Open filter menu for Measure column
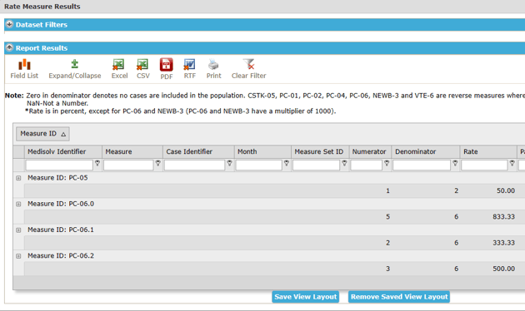 tap(158, 163)
